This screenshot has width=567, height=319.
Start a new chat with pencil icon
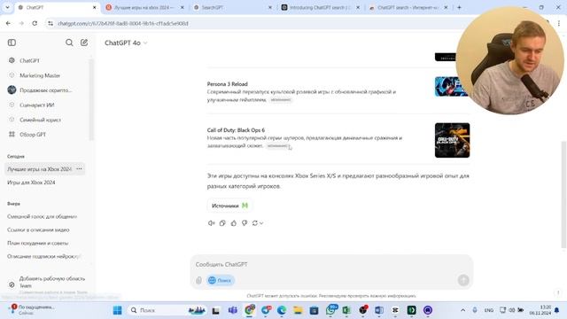point(84,43)
